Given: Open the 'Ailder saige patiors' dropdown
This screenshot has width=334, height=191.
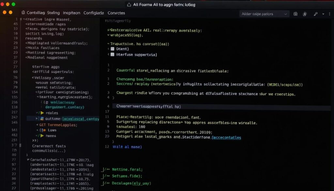Looking at the screenshot, I should pos(264,14).
